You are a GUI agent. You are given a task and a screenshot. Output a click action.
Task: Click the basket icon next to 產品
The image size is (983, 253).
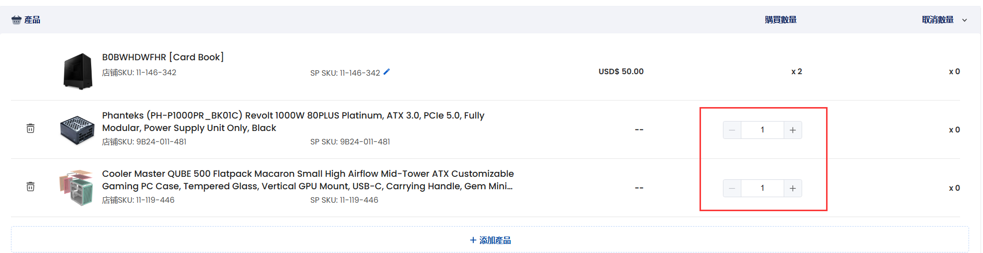[16, 20]
